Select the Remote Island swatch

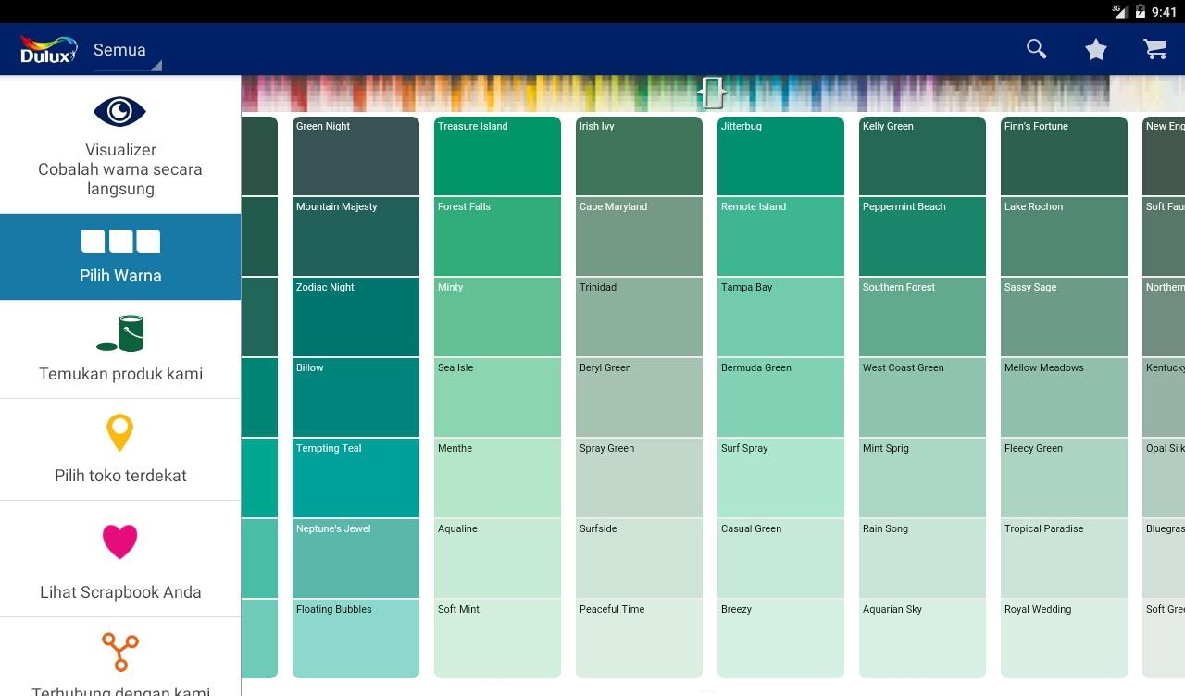click(780, 237)
